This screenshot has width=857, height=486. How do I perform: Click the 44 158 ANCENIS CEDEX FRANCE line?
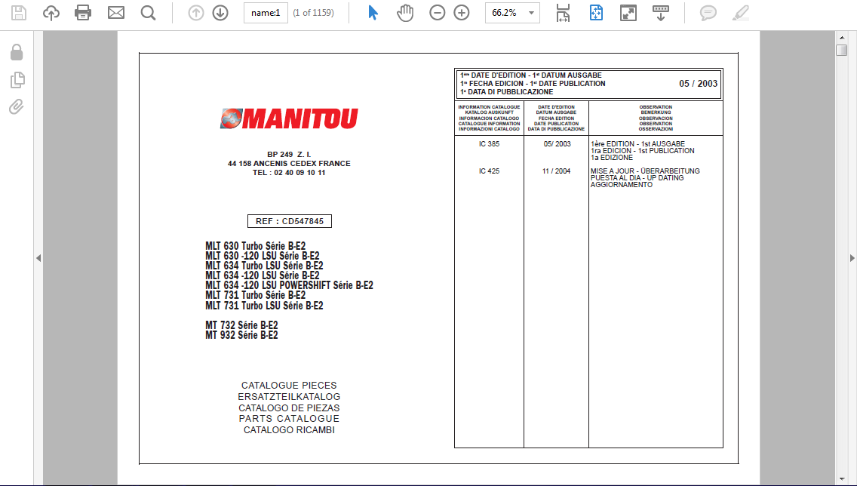pos(289,164)
